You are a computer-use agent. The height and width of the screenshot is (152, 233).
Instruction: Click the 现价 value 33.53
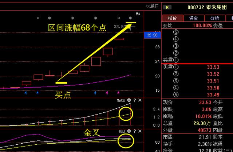[205, 102]
